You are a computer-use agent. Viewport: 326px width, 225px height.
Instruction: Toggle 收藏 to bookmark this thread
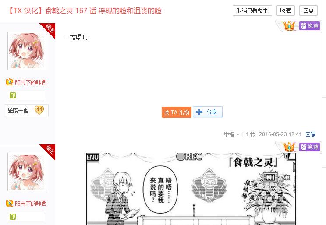click(285, 11)
